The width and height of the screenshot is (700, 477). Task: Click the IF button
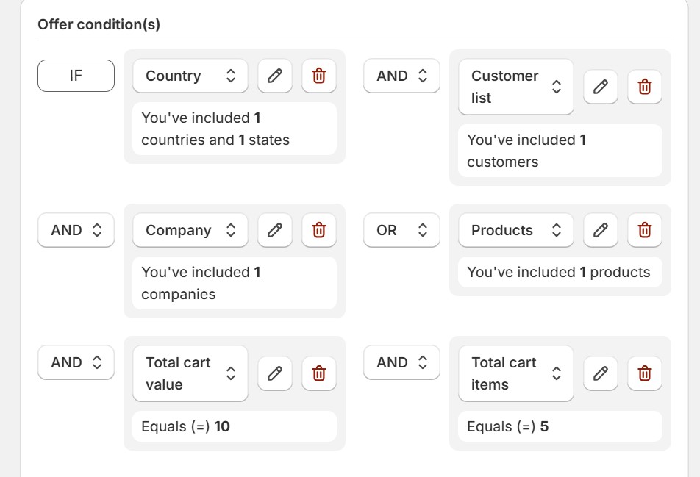(x=76, y=75)
